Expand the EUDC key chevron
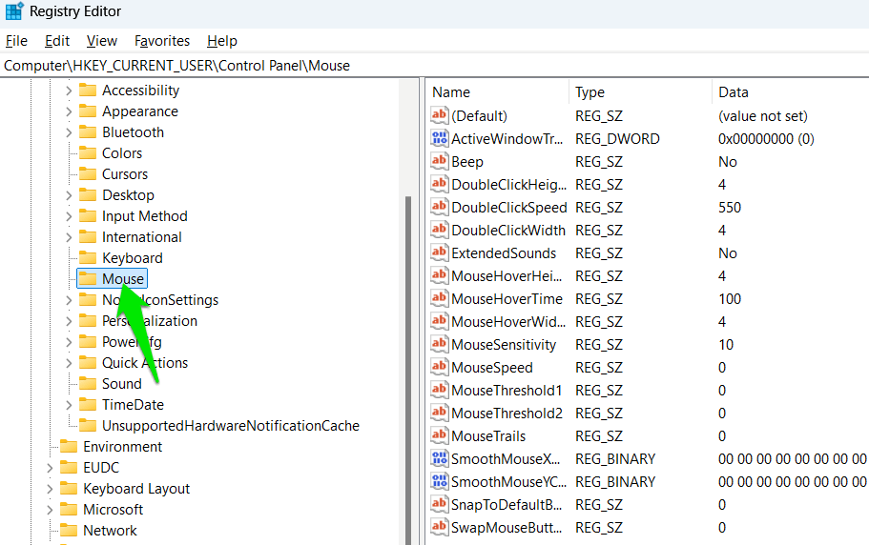 click(50, 468)
